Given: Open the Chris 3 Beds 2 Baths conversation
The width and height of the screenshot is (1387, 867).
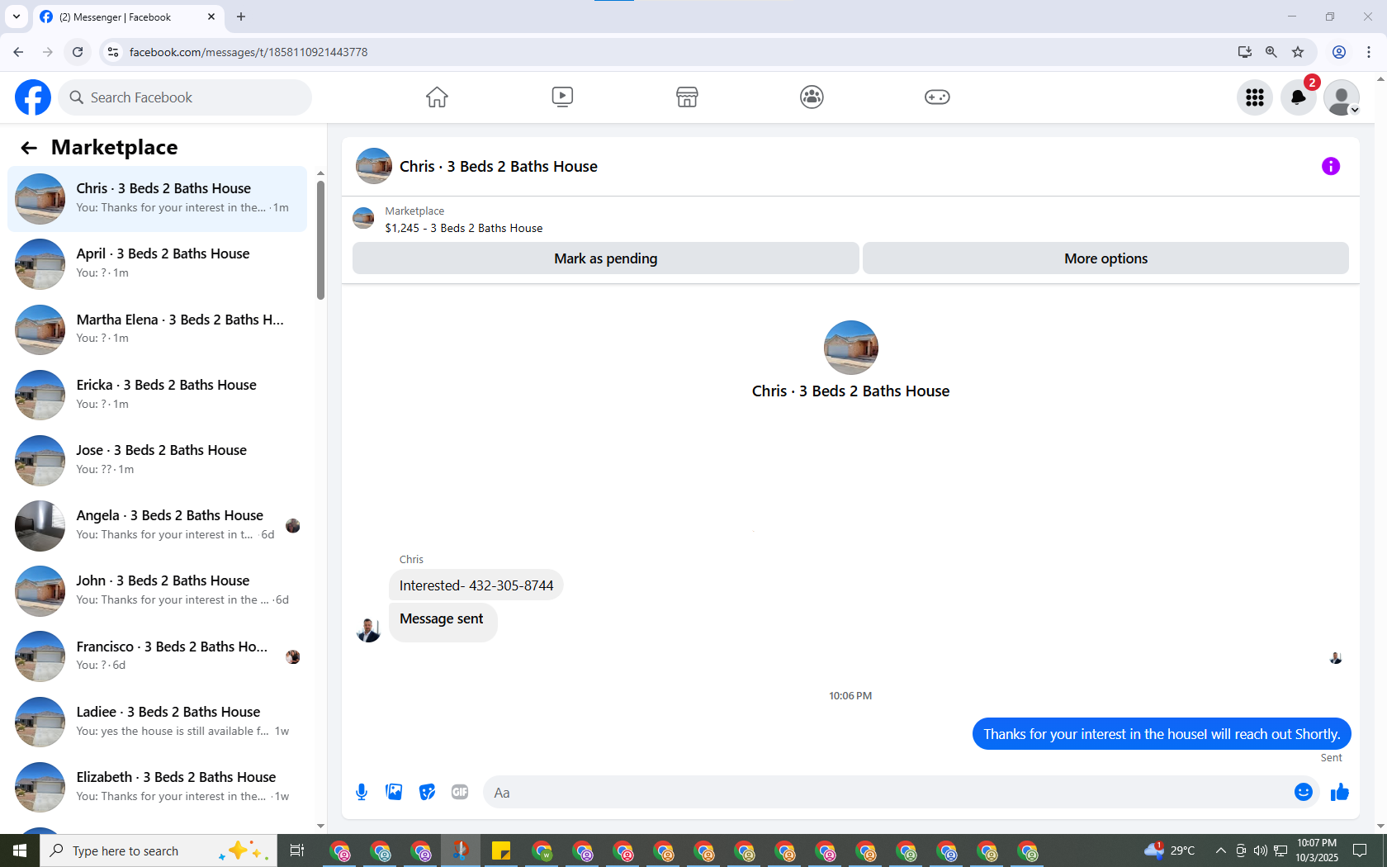Looking at the screenshot, I should coord(157,199).
